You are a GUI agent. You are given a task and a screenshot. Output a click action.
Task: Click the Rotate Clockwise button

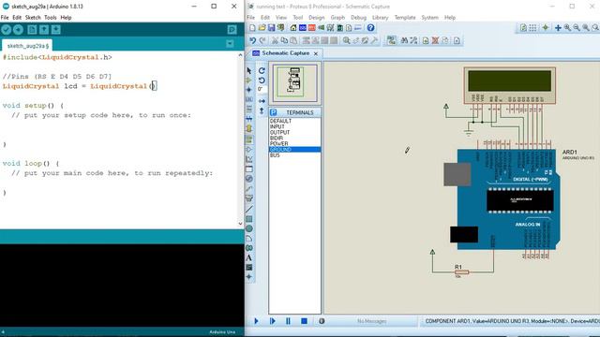[x=262, y=71]
